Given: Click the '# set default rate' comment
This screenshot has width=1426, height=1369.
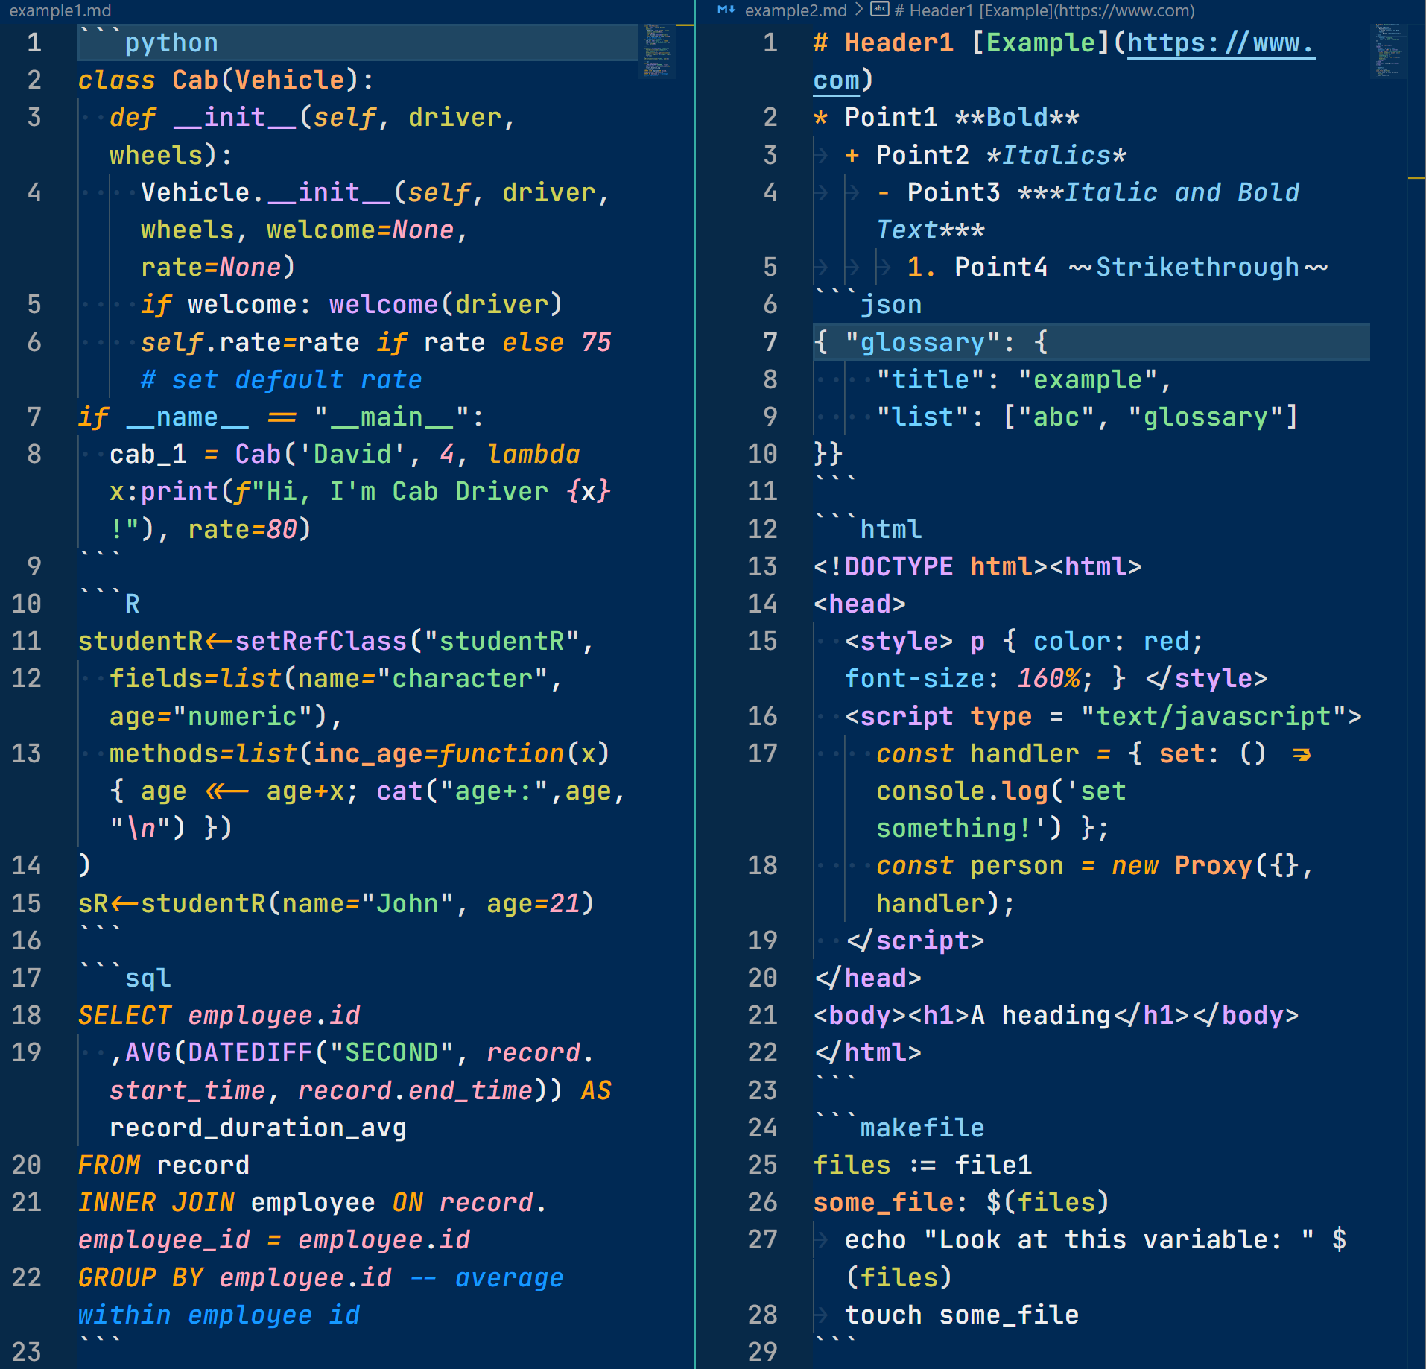Looking at the screenshot, I should click(281, 379).
